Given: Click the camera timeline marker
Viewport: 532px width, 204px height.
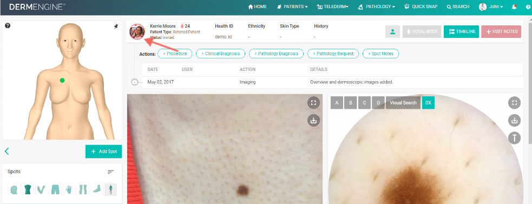Looking at the screenshot, I should (x=134, y=82).
